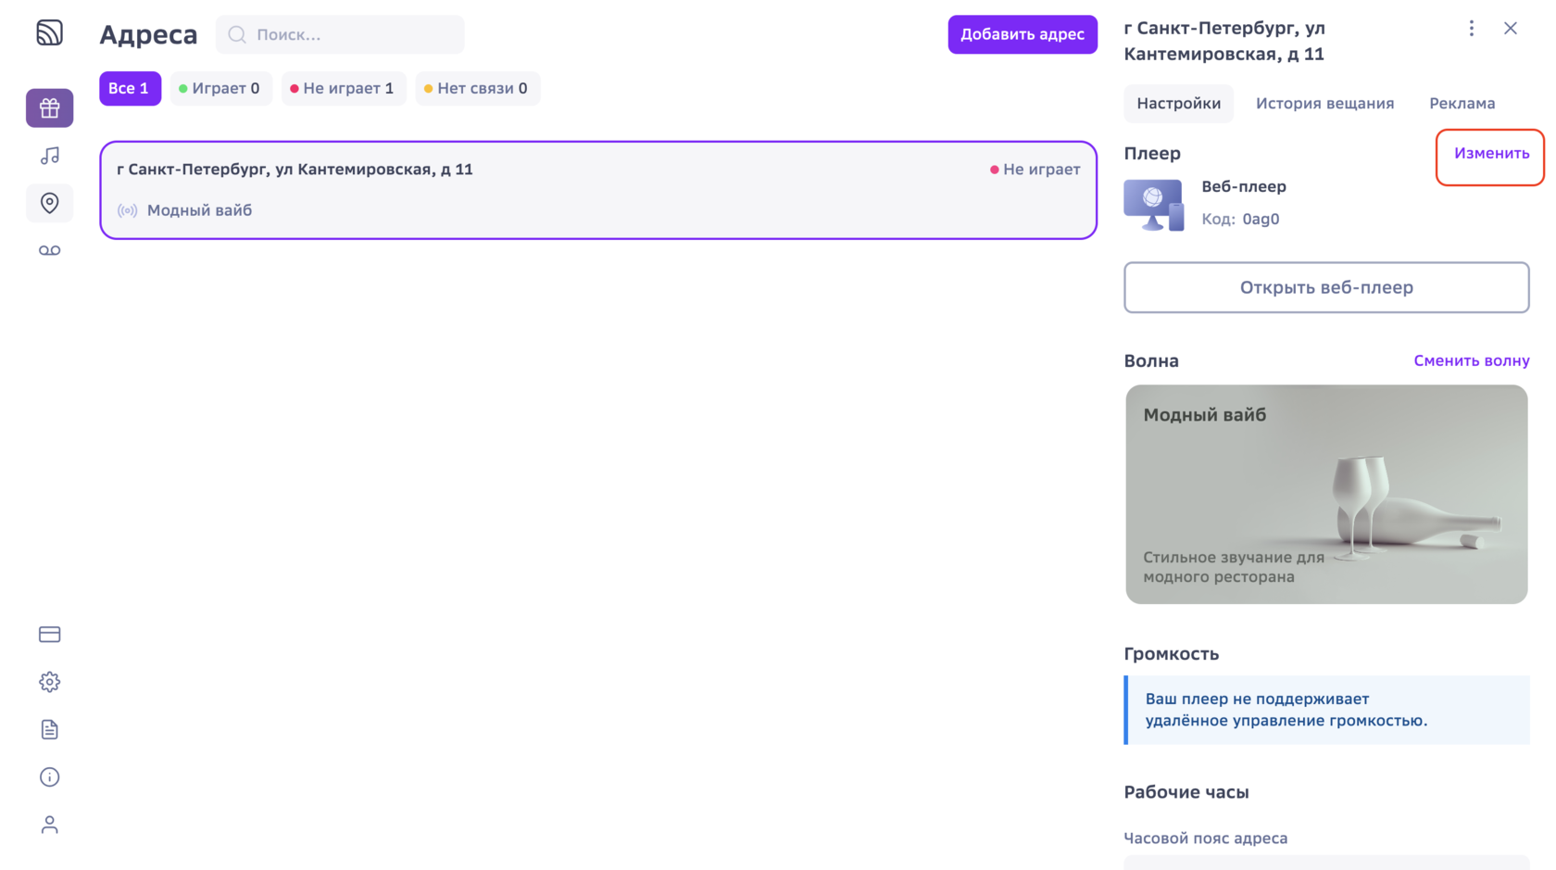The width and height of the screenshot is (1556, 870).
Task: Open the settings gear icon
Action: pyautogui.click(x=49, y=682)
